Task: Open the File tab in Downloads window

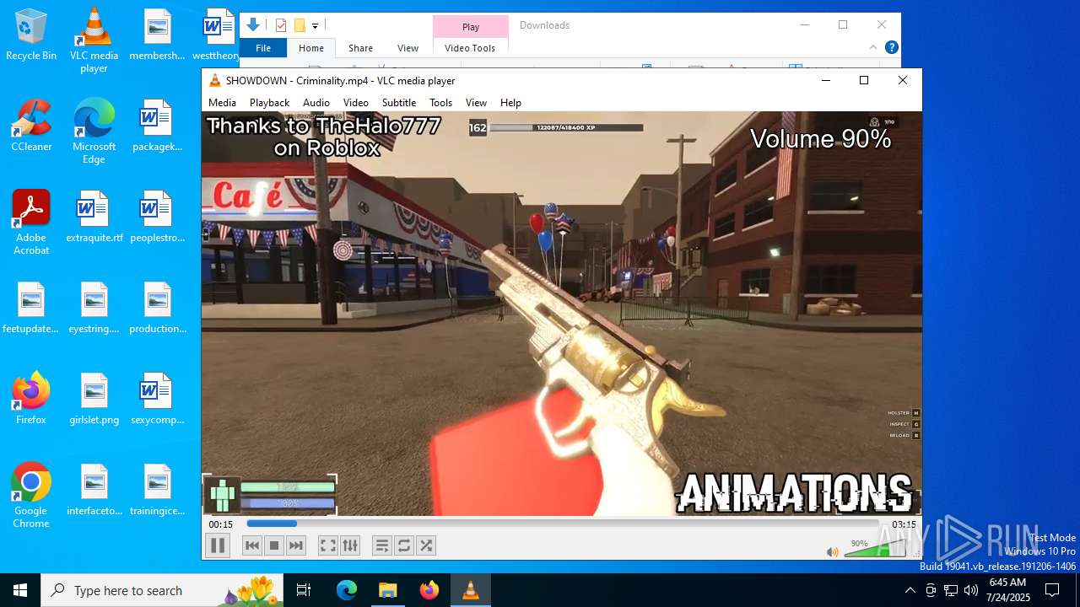Action: coord(263,48)
